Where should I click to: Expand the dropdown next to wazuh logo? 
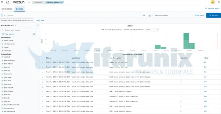[x=29, y=2]
